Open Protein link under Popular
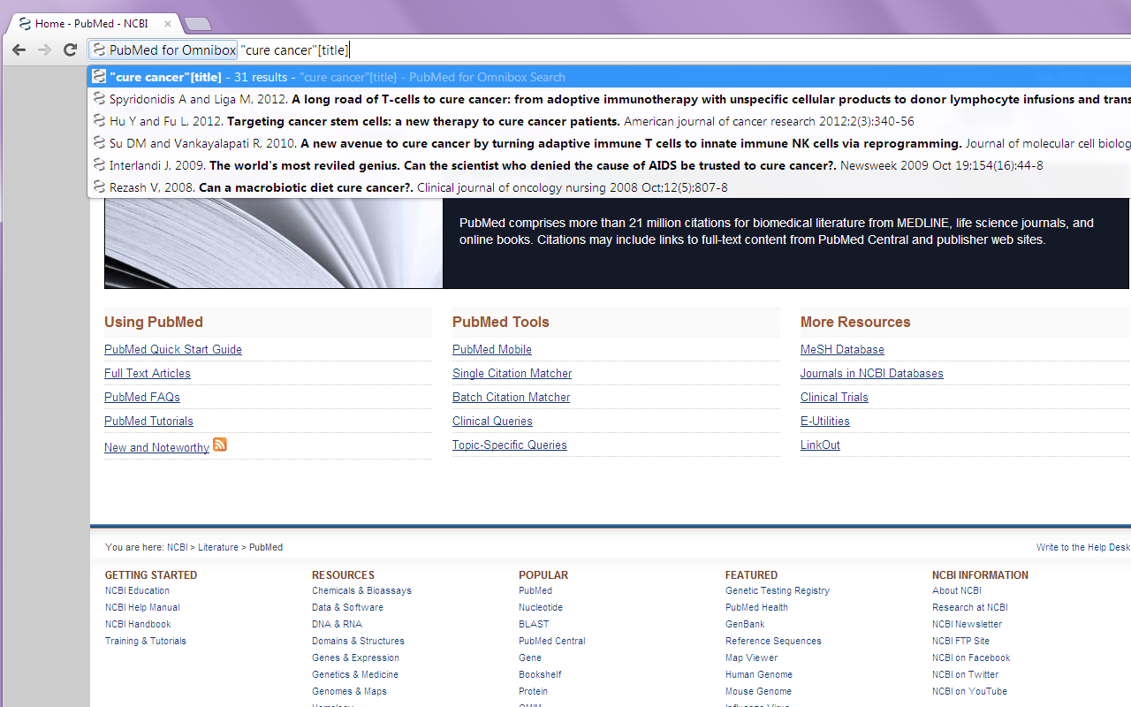The height and width of the screenshot is (707, 1131). [x=533, y=691]
